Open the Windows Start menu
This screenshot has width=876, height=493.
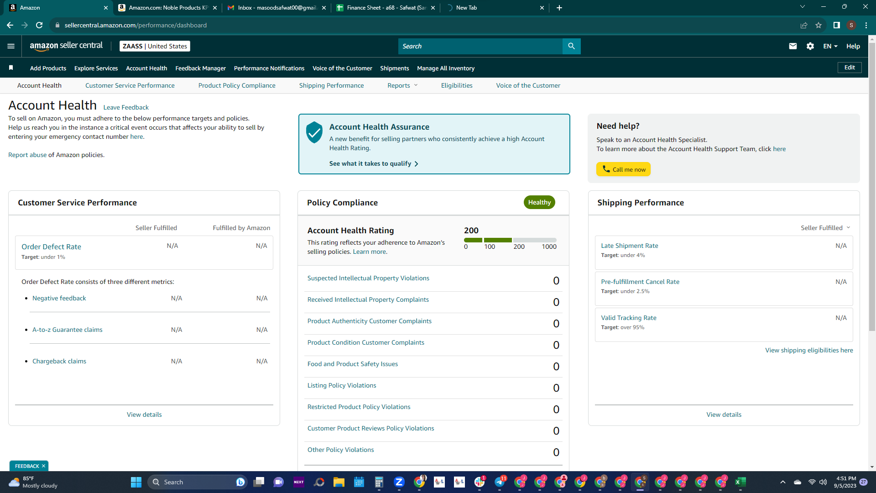136,482
